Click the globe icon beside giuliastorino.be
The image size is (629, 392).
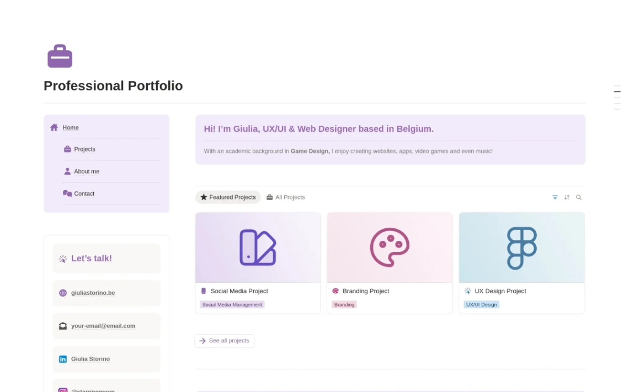[x=63, y=293]
